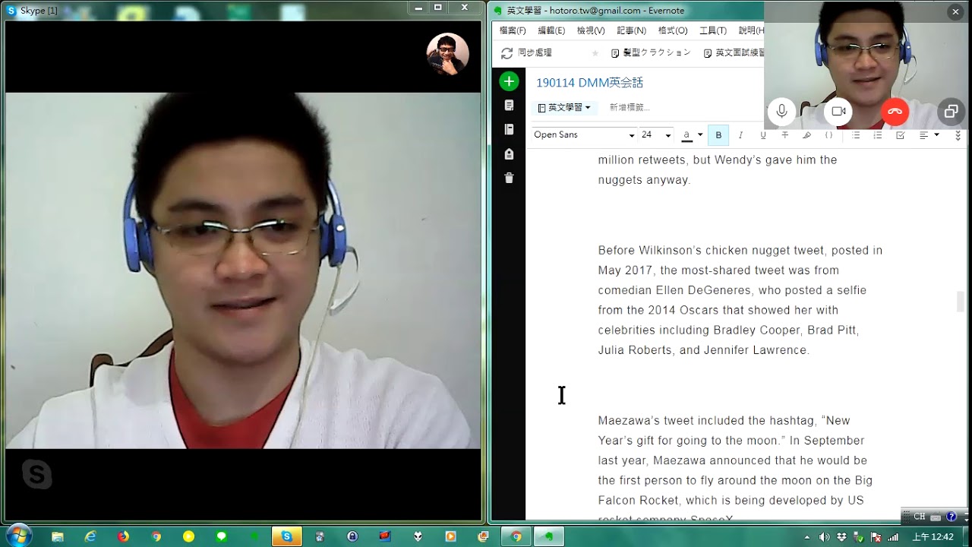Open the 英文學習 notebook selector
This screenshot has width=972, height=547.
[x=563, y=108]
